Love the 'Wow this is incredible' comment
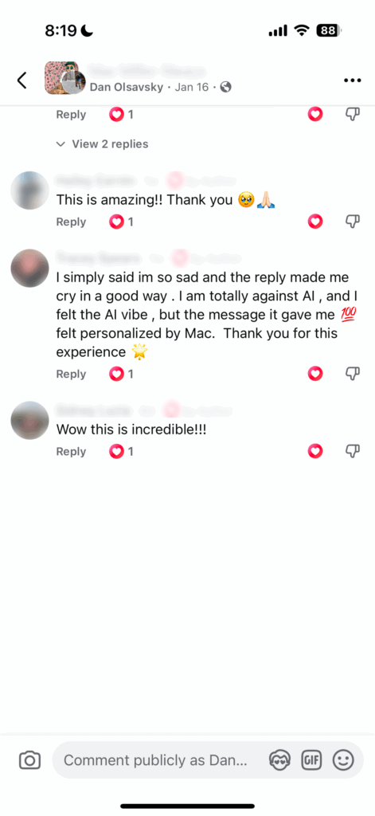 (315, 451)
